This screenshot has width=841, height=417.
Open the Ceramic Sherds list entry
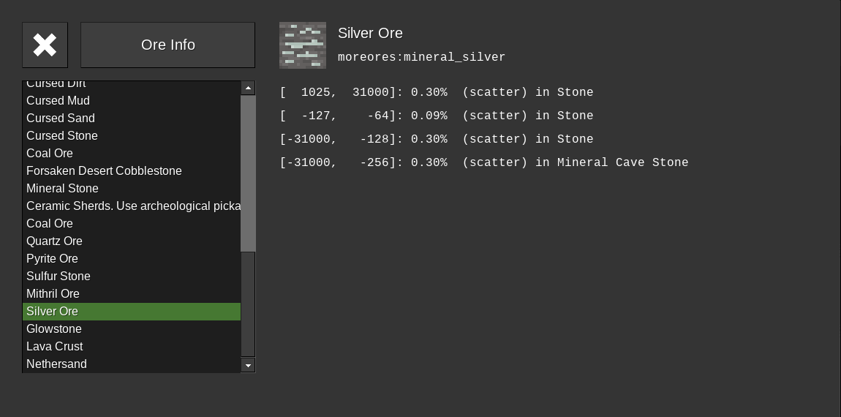coord(133,206)
